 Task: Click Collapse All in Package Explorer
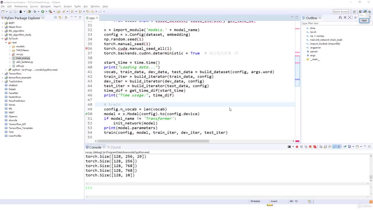coord(55,17)
